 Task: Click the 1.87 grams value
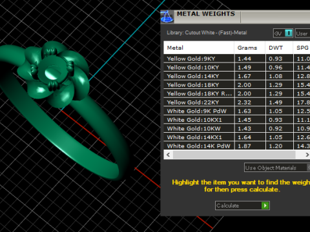[244, 146]
